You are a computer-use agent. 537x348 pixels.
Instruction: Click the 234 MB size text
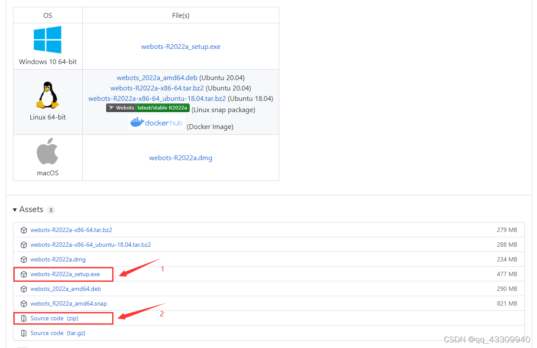click(x=507, y=260)
